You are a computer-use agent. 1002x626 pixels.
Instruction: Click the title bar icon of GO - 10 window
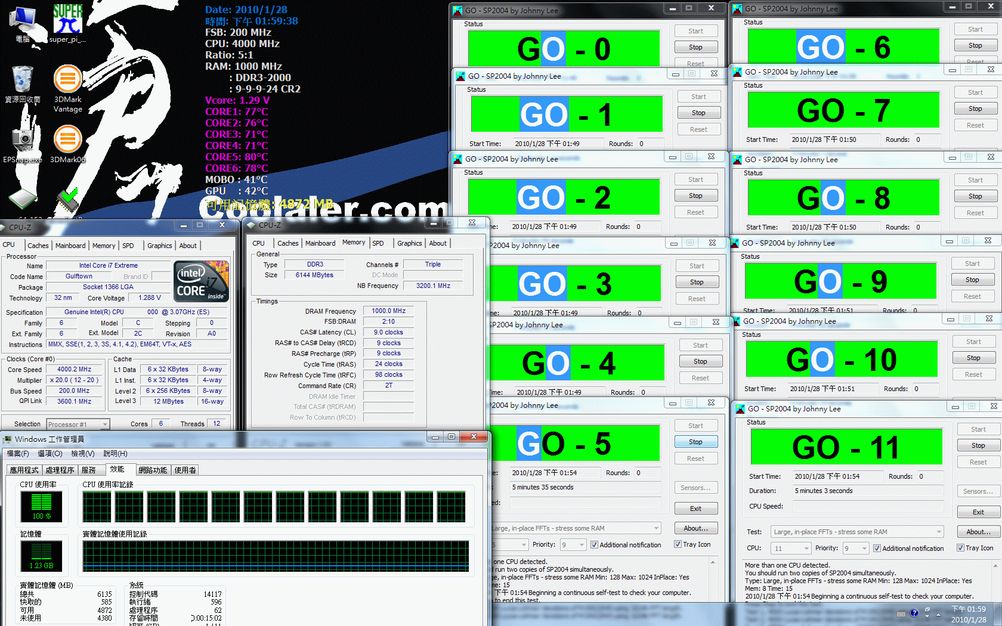point(735,321)
